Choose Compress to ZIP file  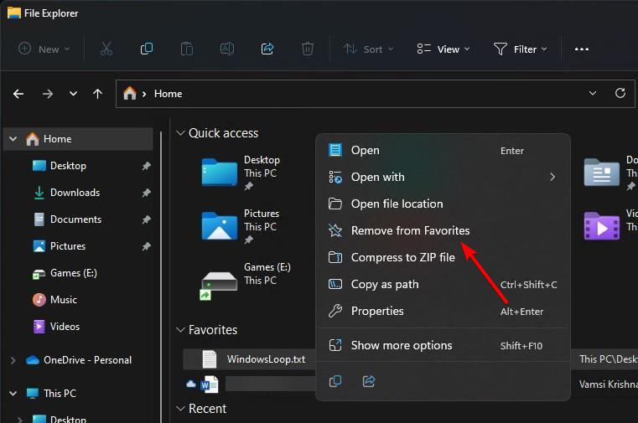click(x=402, y=257)
